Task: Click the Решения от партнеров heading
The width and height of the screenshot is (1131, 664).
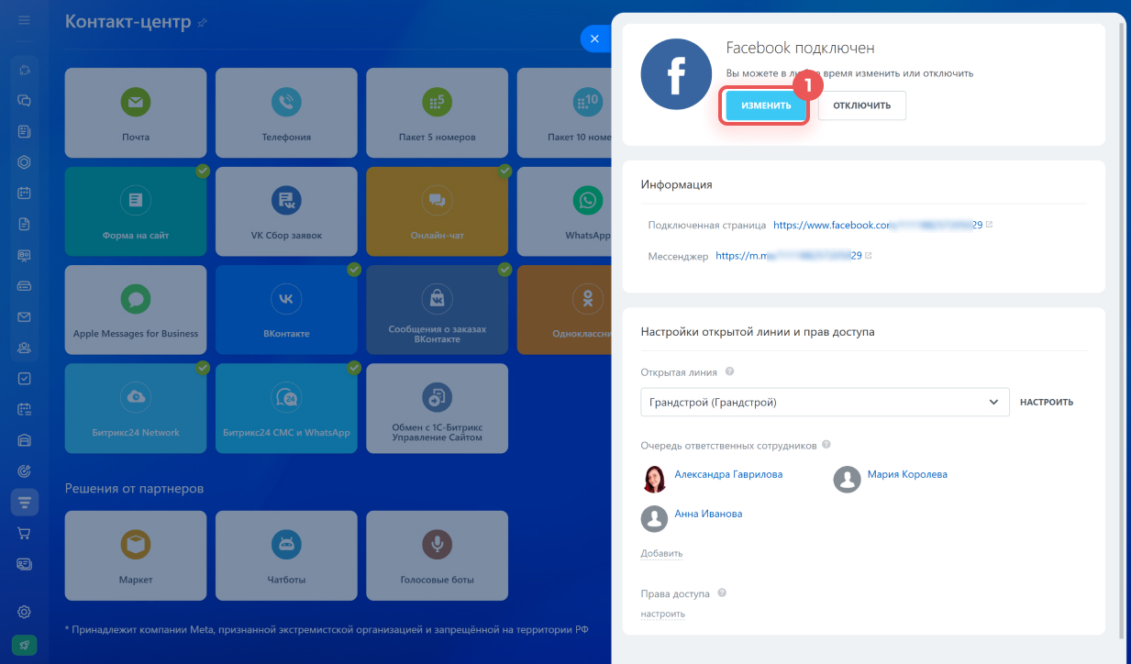Action: coord(134,488)
